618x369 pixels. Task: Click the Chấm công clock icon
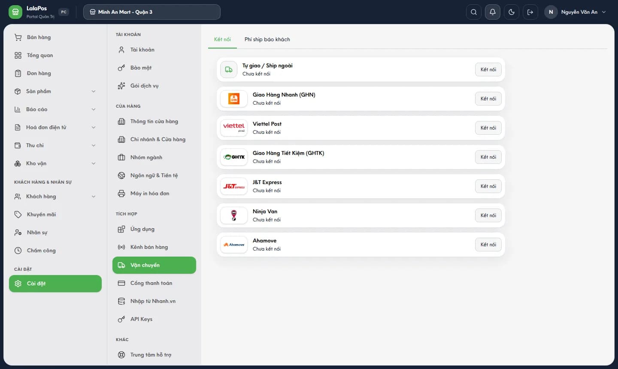click(x=18, y=251)
